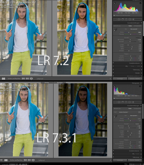Enable the Softproof checkbox in LR 7.2 toolbar
The width and height of the screenshot is (144, 165).
(35, 79)
